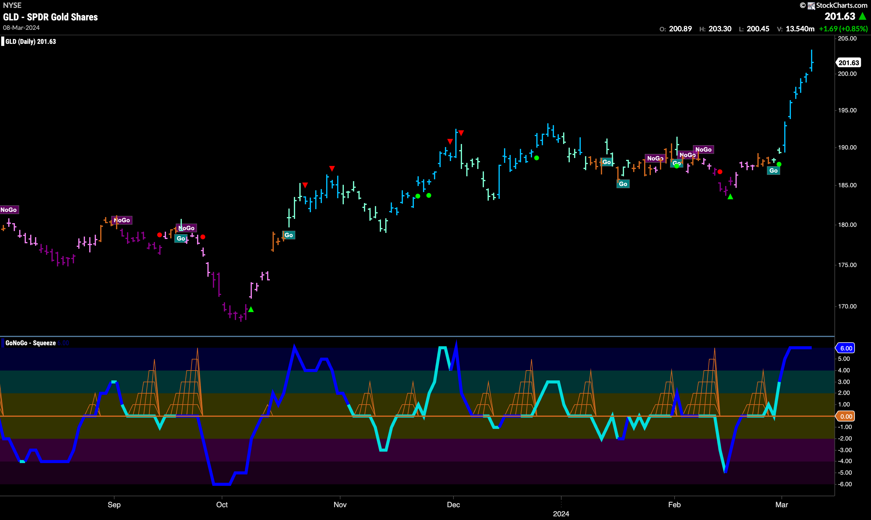The height and width of the screenshot is (520, 871).
Task: Click the green up triangle at October low
Action: click(x=251, y=309)
